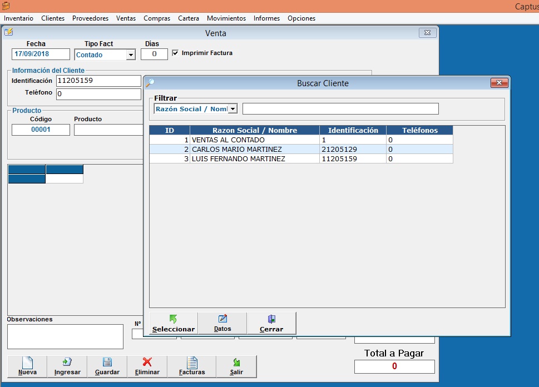Image resolution: width=539 pixels, height=387 pixels.
Task: Expand the Tipo Fact Contado dropdown
Action: click(x=131, y=55)
